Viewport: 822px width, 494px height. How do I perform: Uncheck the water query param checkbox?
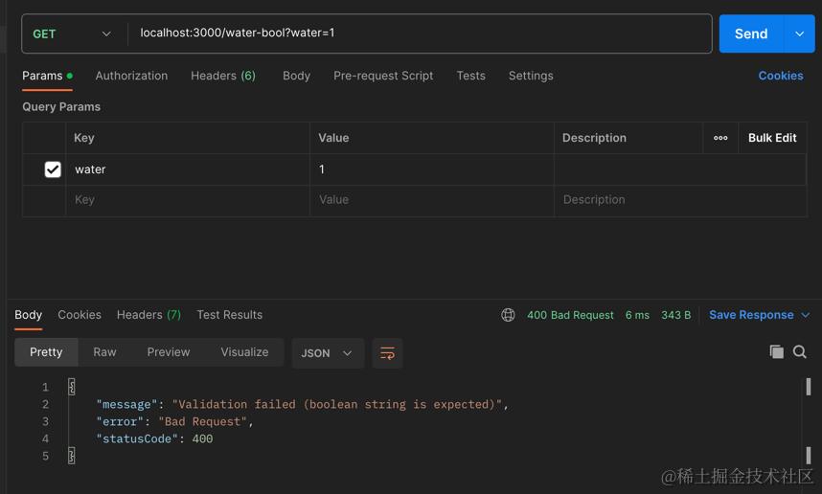click(x=53, y=169)
